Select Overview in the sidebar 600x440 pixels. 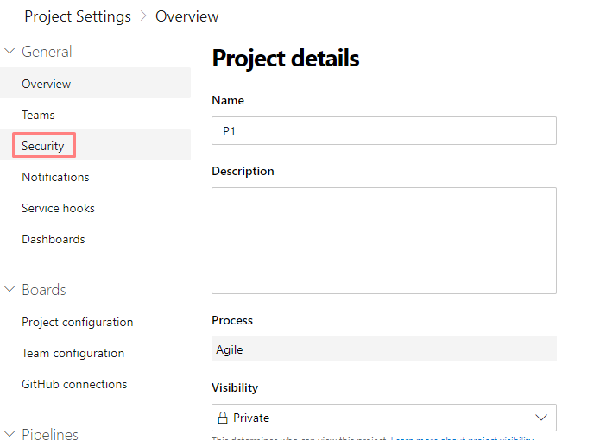[47, 84]
